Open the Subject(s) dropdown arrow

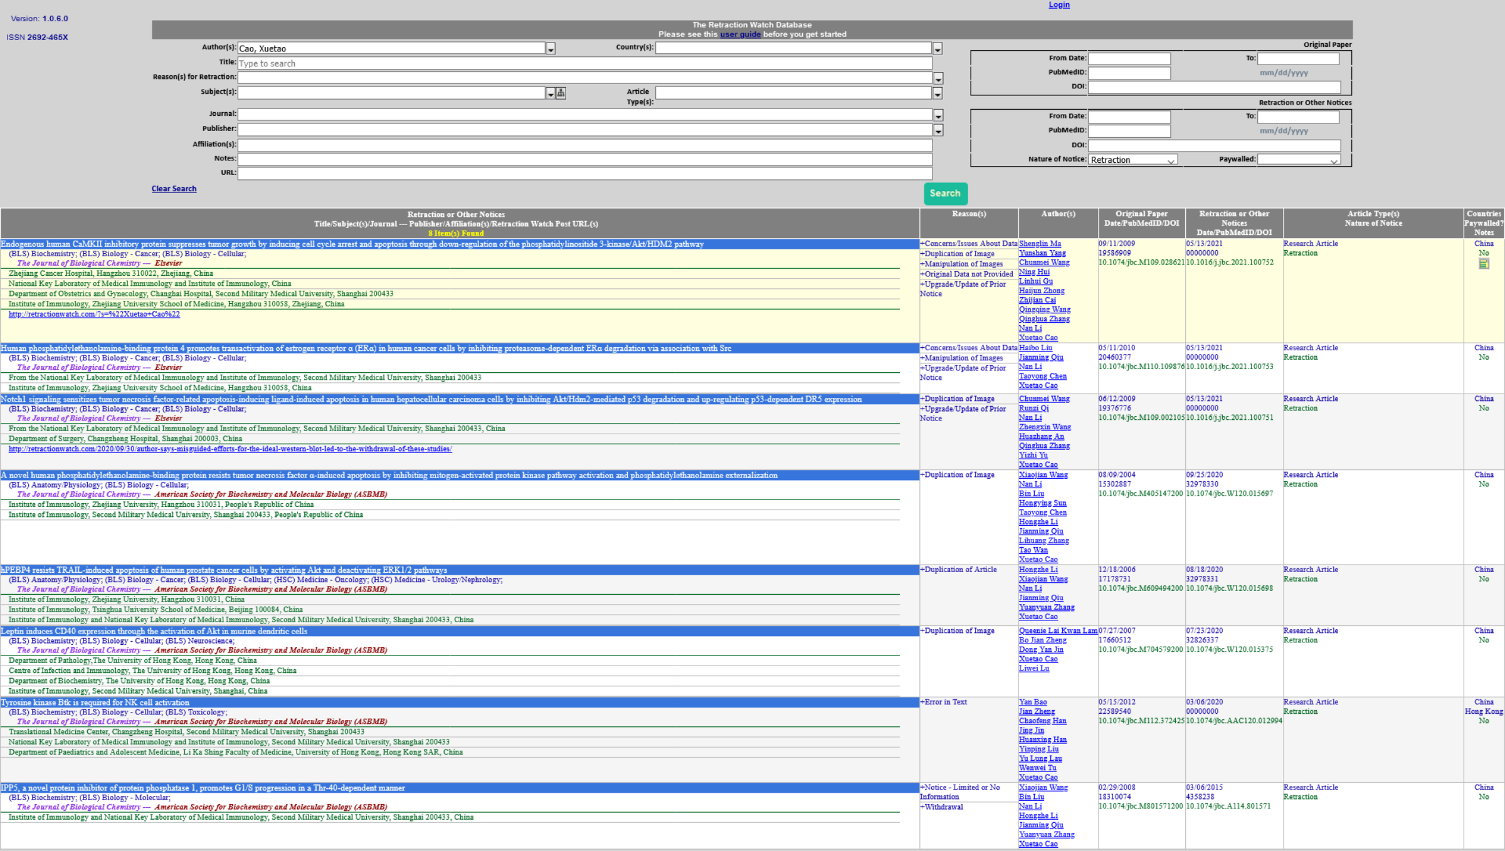pyautogui.click(x=551, y=93)
